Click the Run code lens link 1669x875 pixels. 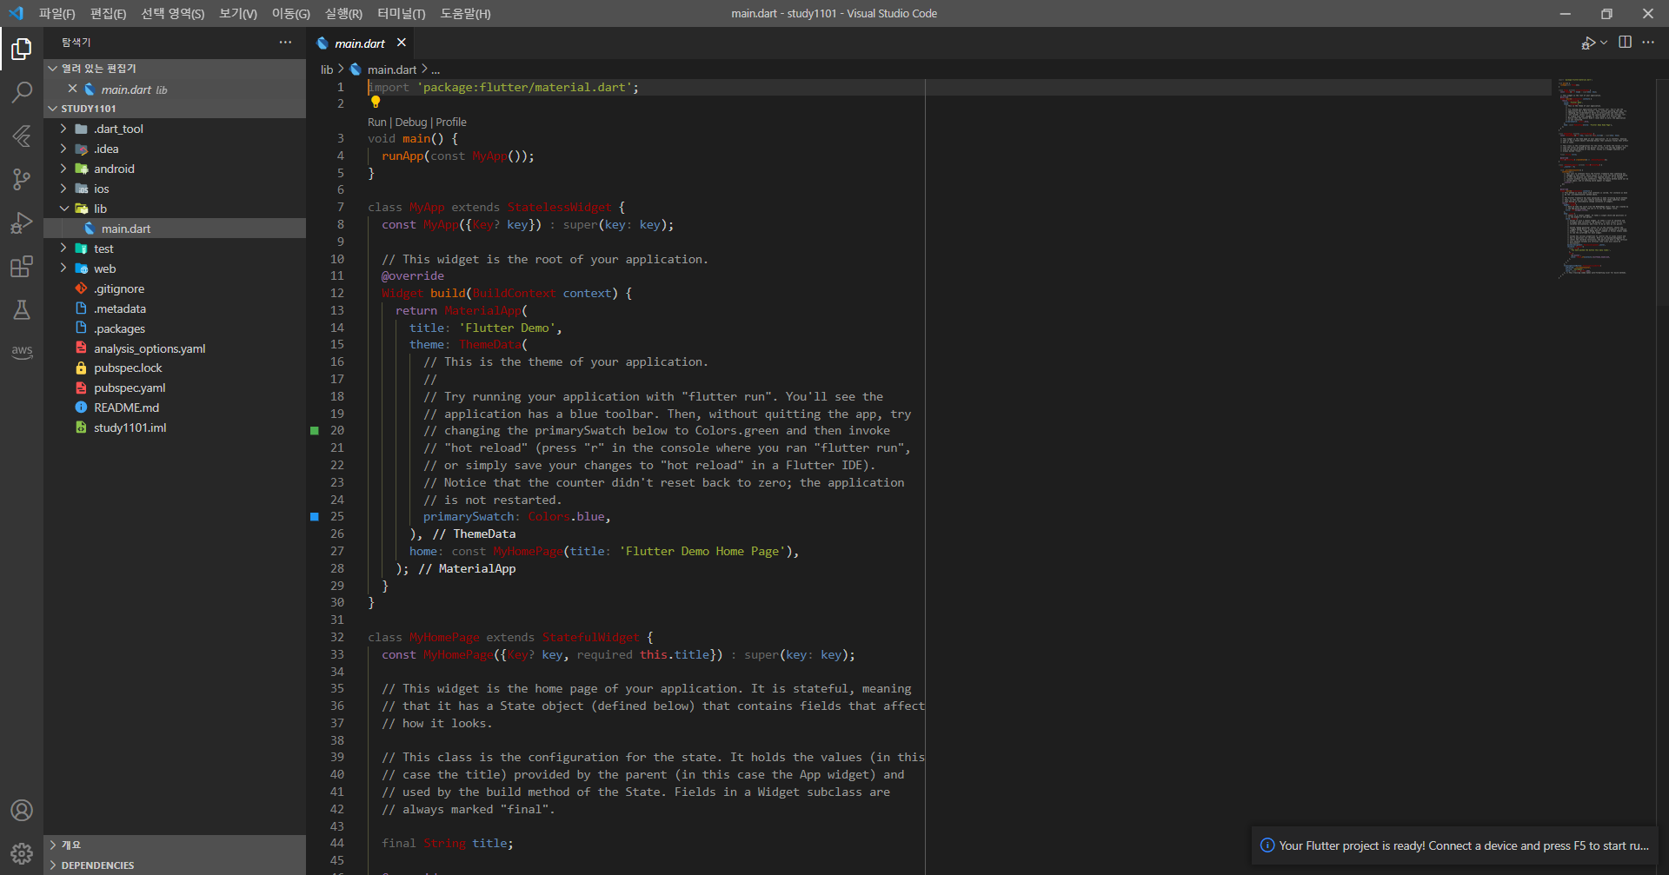pos(376,123)
